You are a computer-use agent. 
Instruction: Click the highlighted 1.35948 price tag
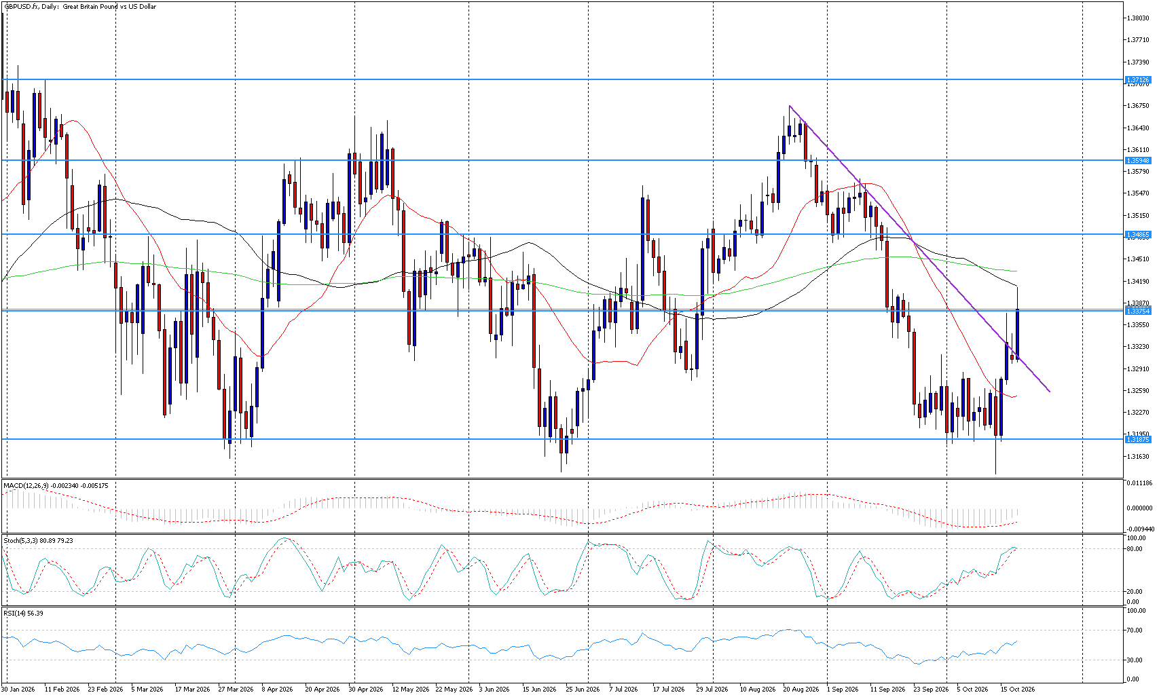[1138, 161]
